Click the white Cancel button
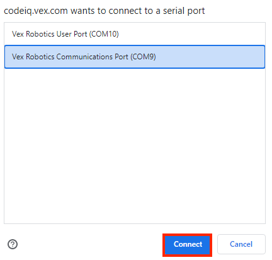Screen dimensions: 272x260 (241, 244)
